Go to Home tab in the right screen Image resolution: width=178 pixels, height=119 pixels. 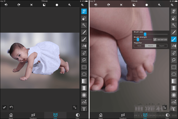click(101, 115)
